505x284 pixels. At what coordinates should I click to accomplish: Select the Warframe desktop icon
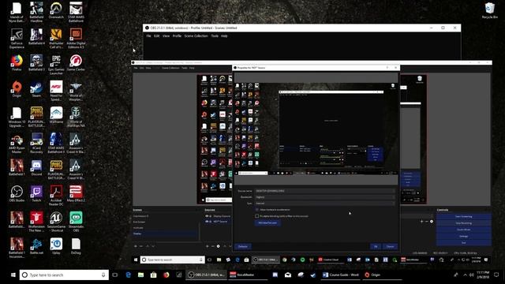click(x=56, y=115)
